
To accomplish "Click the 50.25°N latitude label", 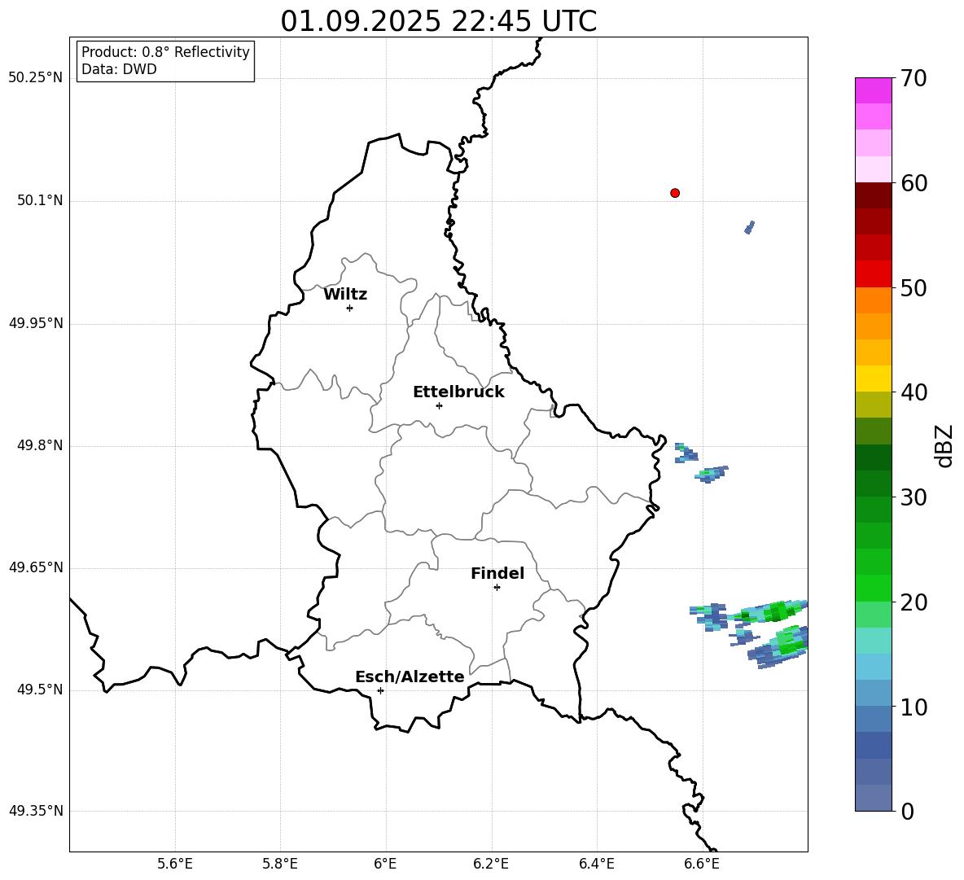I will coord(36,78).
